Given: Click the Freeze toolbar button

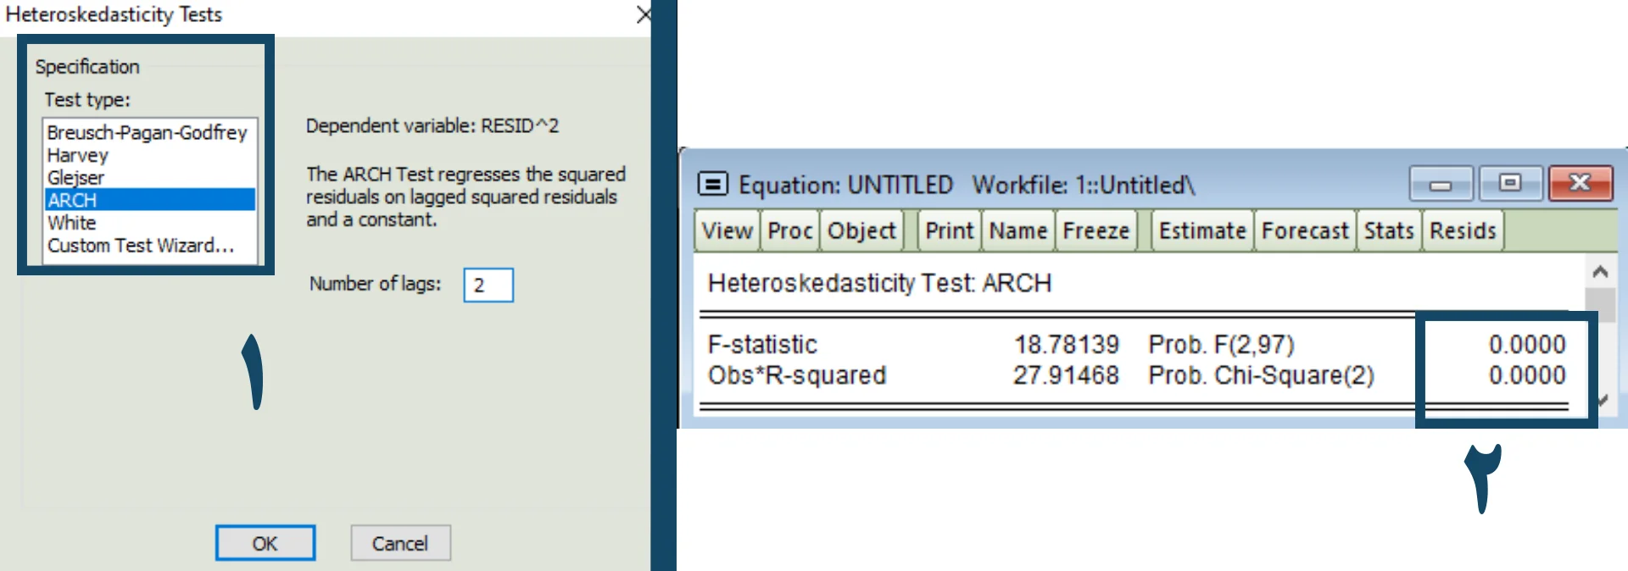Looking at the screenshot, I should (x=1096, y=231).
